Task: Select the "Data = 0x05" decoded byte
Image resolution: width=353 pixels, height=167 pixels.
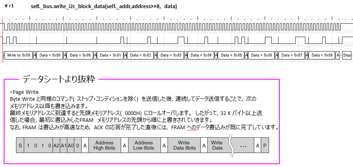Action: click(231, 55)
